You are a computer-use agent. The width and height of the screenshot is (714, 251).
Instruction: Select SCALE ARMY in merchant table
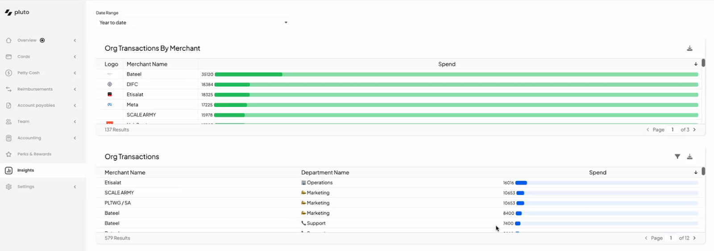141,115
